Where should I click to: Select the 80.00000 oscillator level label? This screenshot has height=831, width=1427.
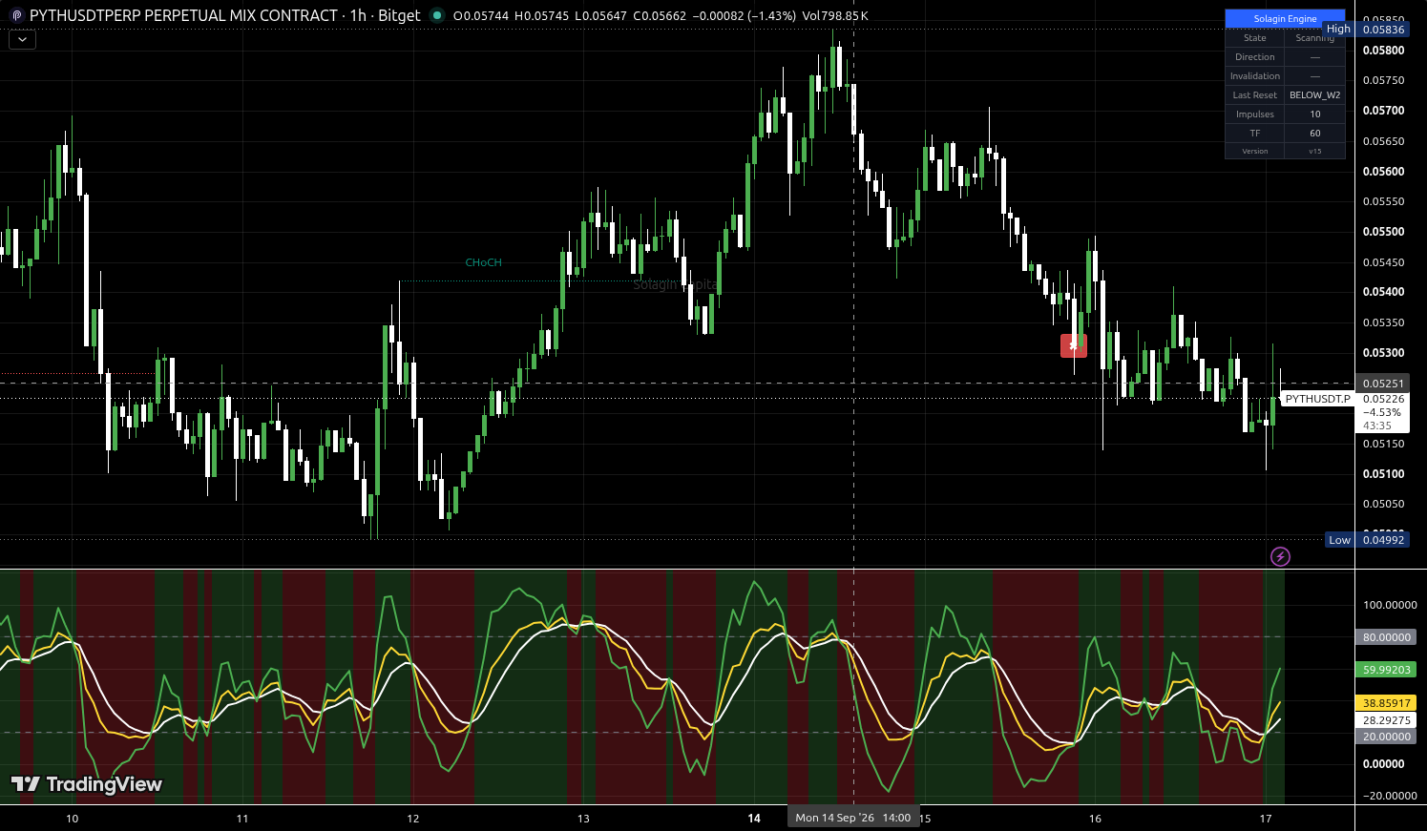1386,637
